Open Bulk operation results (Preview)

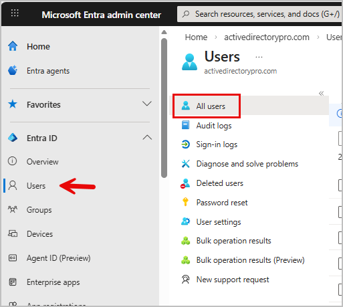[x=250, y=260]
